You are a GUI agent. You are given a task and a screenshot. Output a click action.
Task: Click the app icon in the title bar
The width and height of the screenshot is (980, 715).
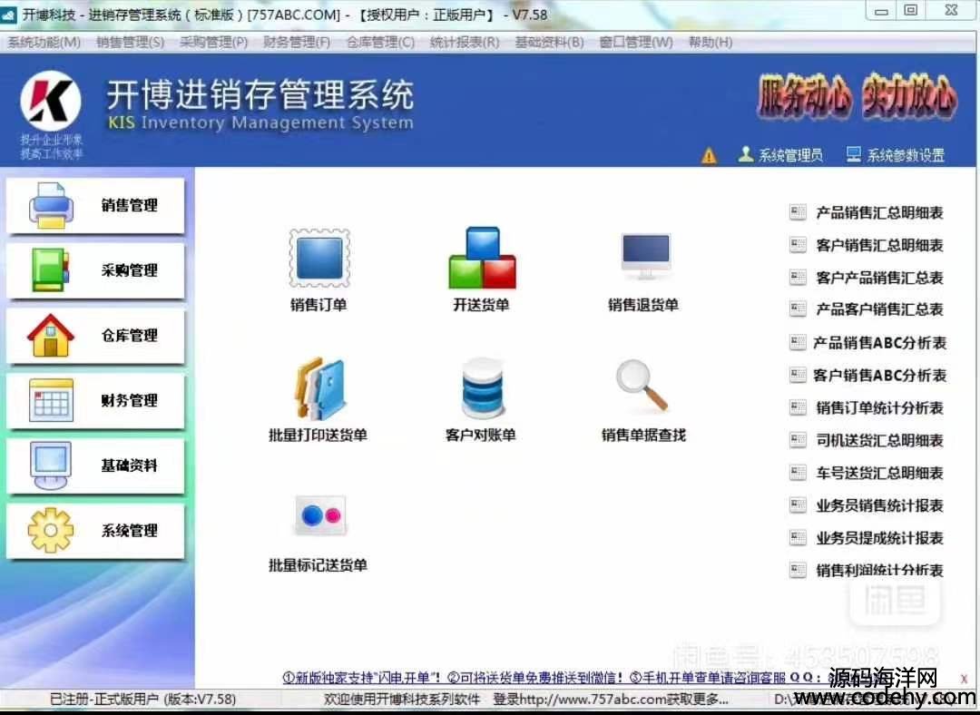click(9, 15)
